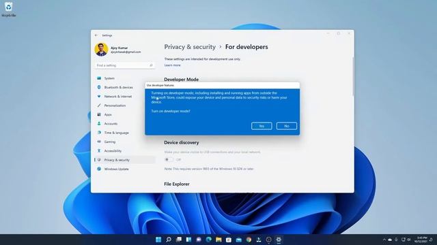Click the Privacy & security breadcrumb
This screenshot has height=245, width=437.
[190, 47]
